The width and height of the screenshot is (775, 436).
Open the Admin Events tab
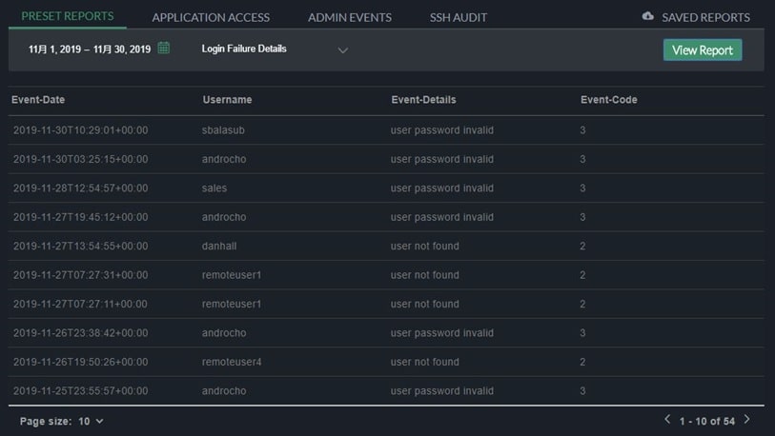tap(350, 17)
